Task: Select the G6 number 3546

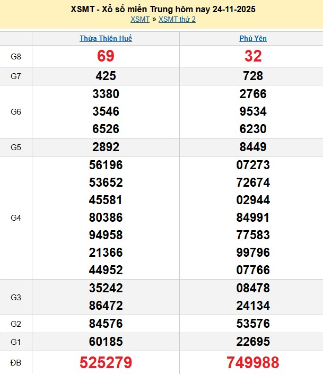Action: point(106,111)
